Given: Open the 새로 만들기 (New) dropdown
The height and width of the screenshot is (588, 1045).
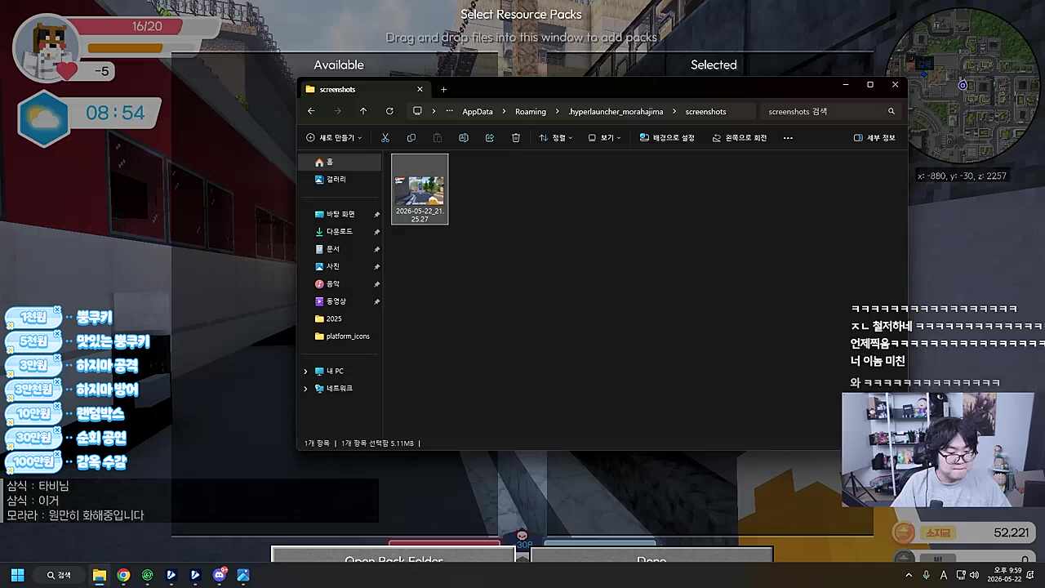Looking at the screenshot, I should 334,138.
